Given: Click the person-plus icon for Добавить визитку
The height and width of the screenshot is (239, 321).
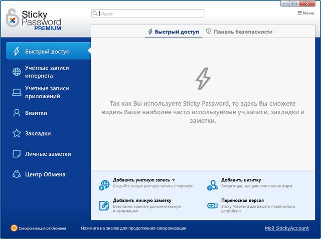Looking at the screenshot, I should click(212, 185).
